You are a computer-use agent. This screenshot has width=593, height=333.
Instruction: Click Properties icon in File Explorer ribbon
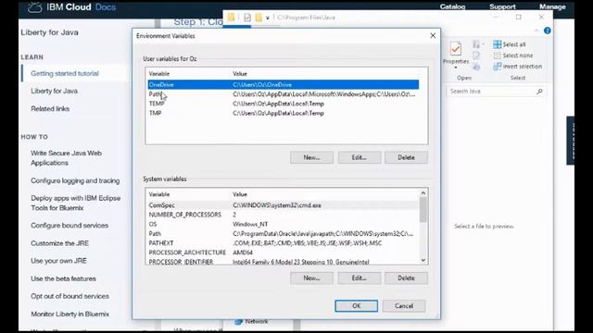tap(456, 49)
